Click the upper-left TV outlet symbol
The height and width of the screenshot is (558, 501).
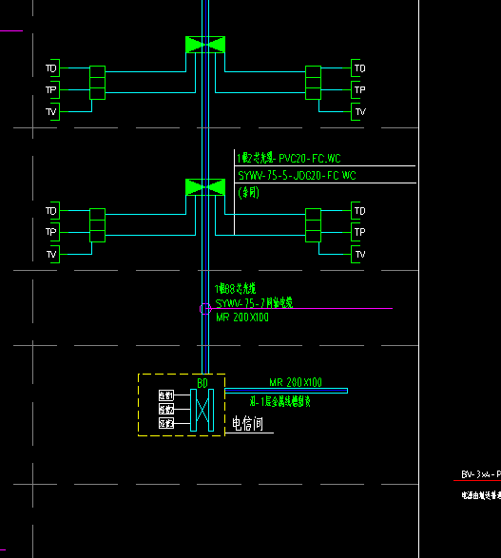click(x=52, y=112)
